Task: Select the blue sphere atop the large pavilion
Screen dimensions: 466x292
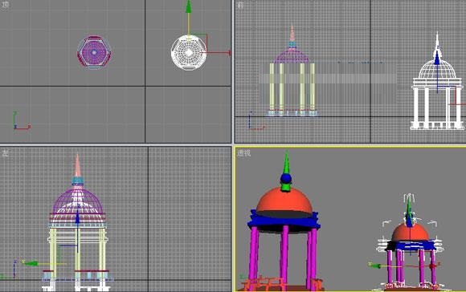Action: 286,179
